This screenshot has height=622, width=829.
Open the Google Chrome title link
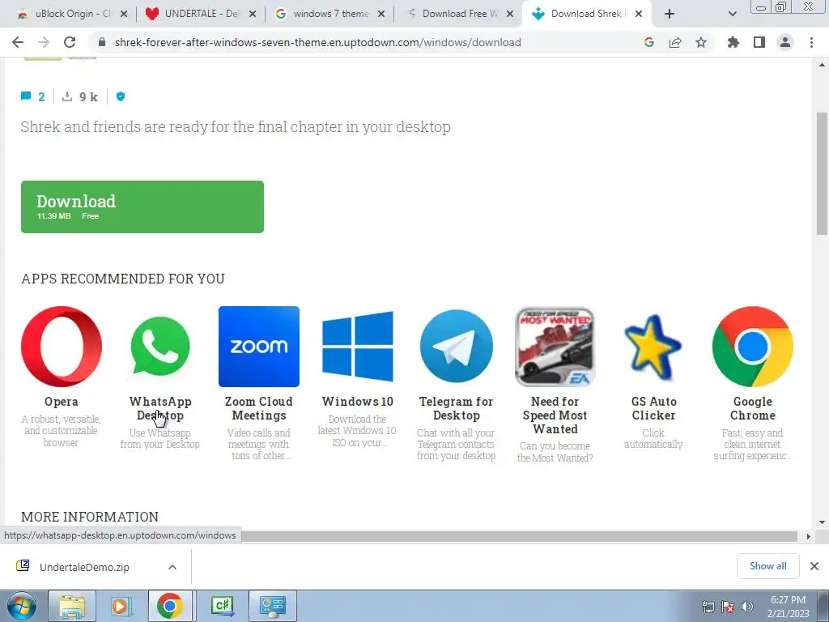pyautogui.click(x=752, y=408)
